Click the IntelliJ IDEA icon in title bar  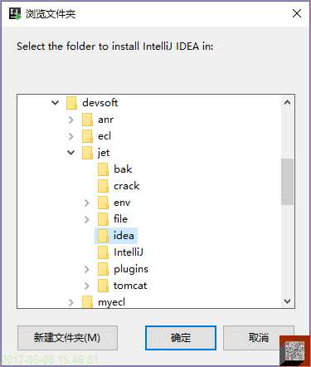(15, 13)
